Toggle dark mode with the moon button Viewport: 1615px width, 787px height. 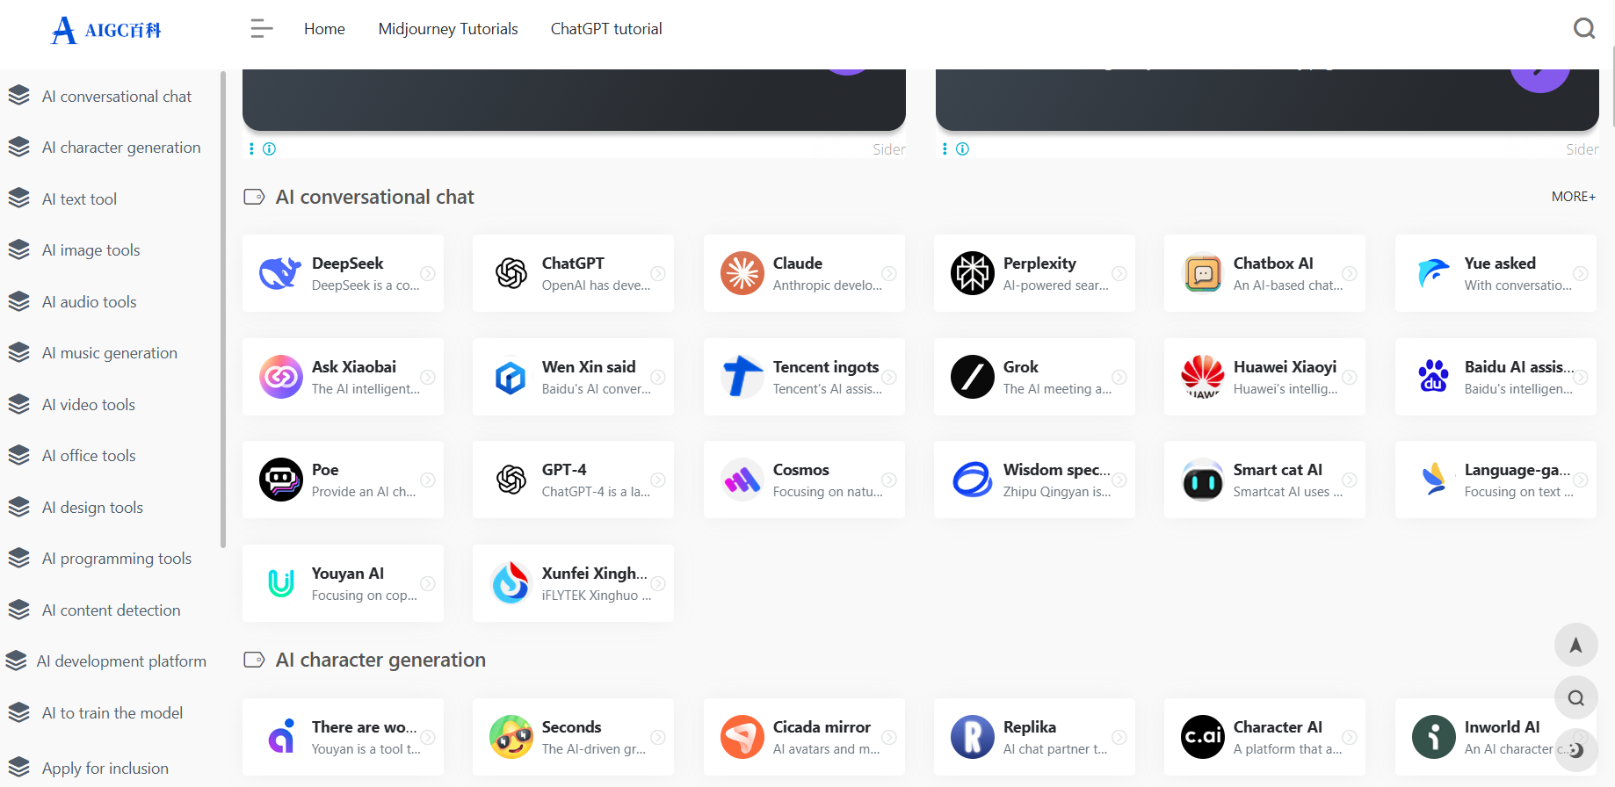point(1575,750)
